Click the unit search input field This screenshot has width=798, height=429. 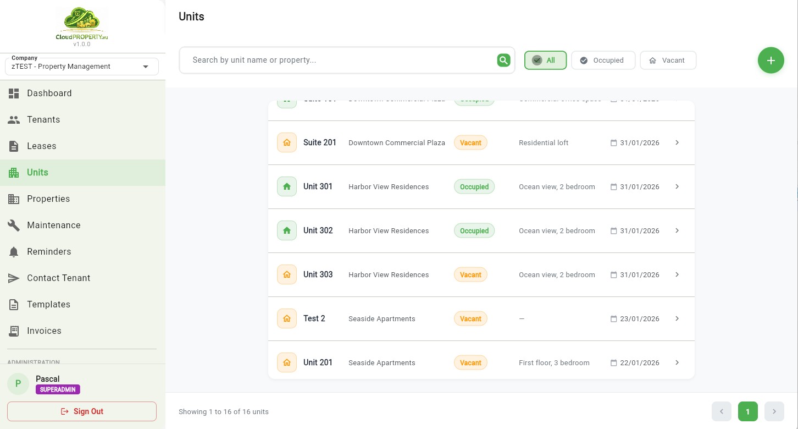coord(341,61)
